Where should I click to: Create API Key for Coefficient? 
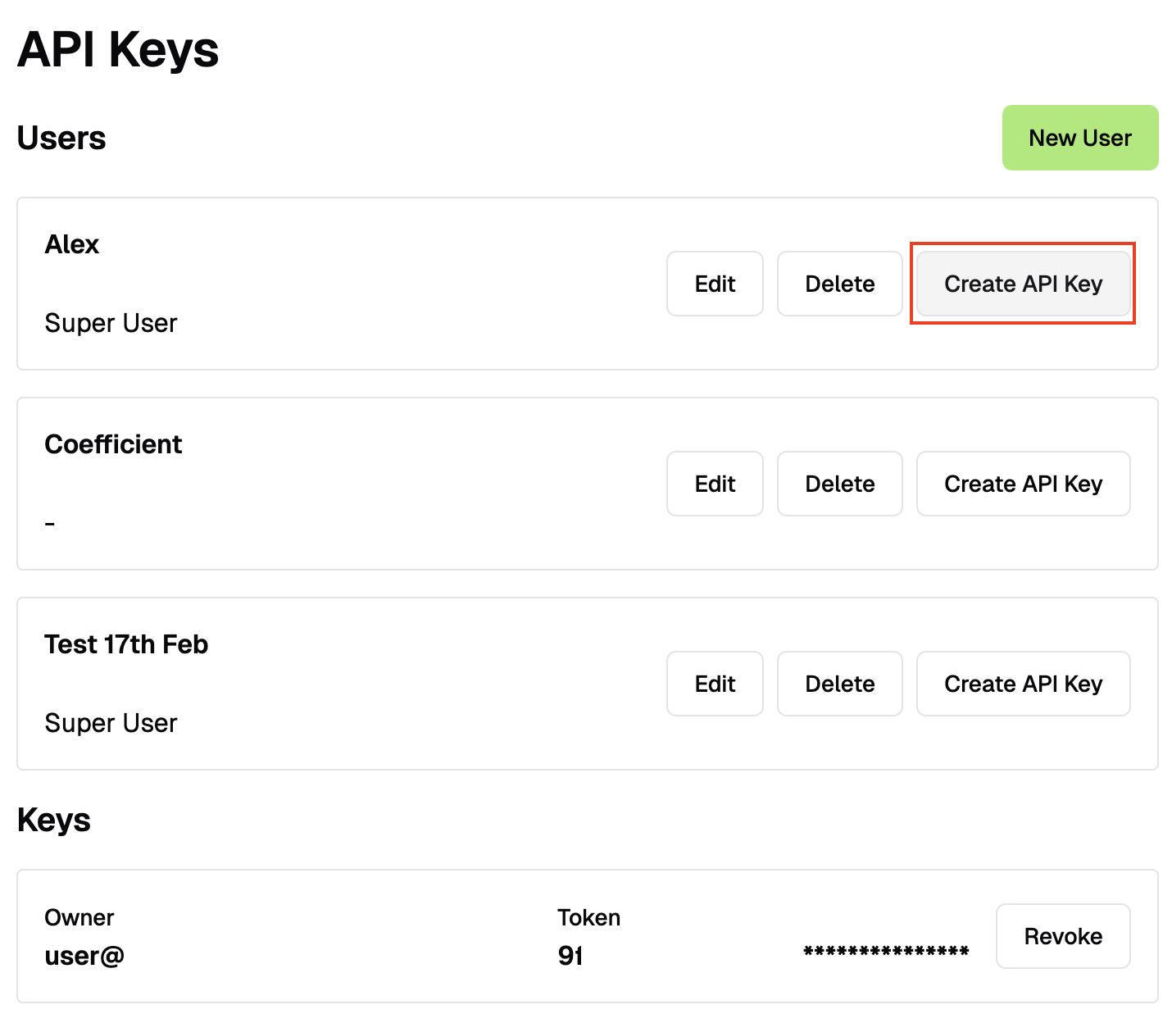point(1023,484)
